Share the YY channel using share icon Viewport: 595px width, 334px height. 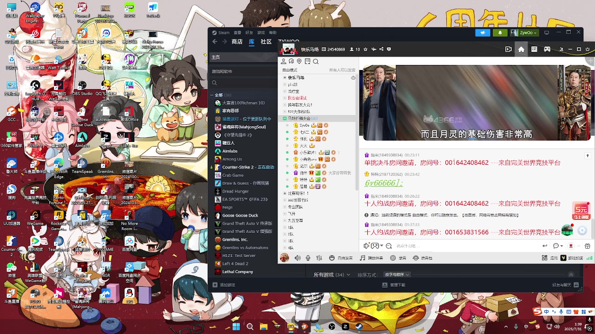coord(382,49)
